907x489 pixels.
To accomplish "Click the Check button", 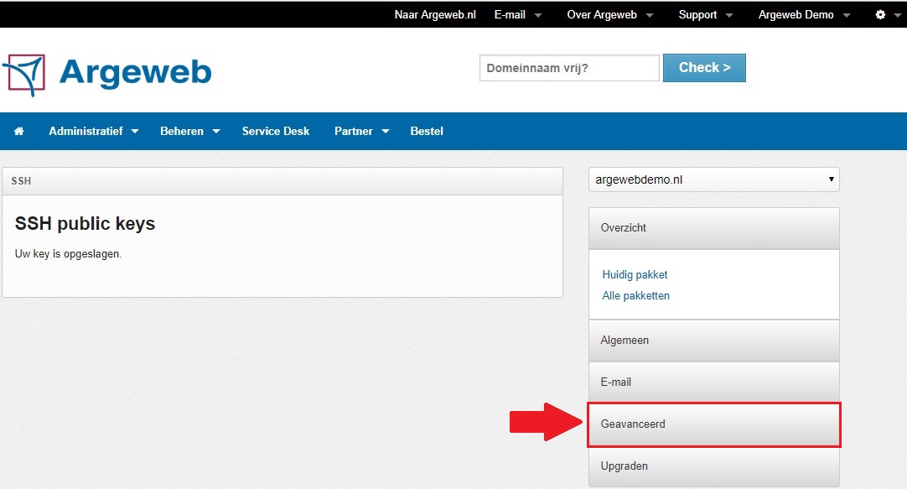I will [704, 68].
